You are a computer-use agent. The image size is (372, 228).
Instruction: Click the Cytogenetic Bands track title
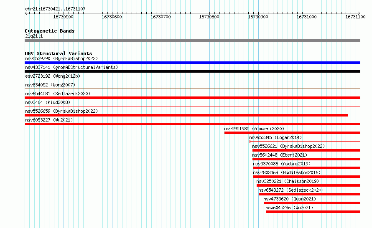pyautogui.click(x=50, y=31)
